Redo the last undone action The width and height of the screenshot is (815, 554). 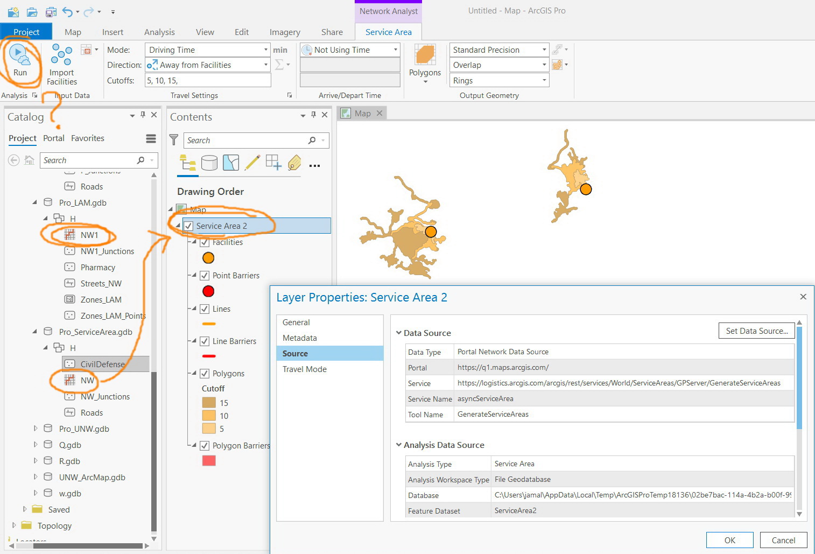point(89,11)
